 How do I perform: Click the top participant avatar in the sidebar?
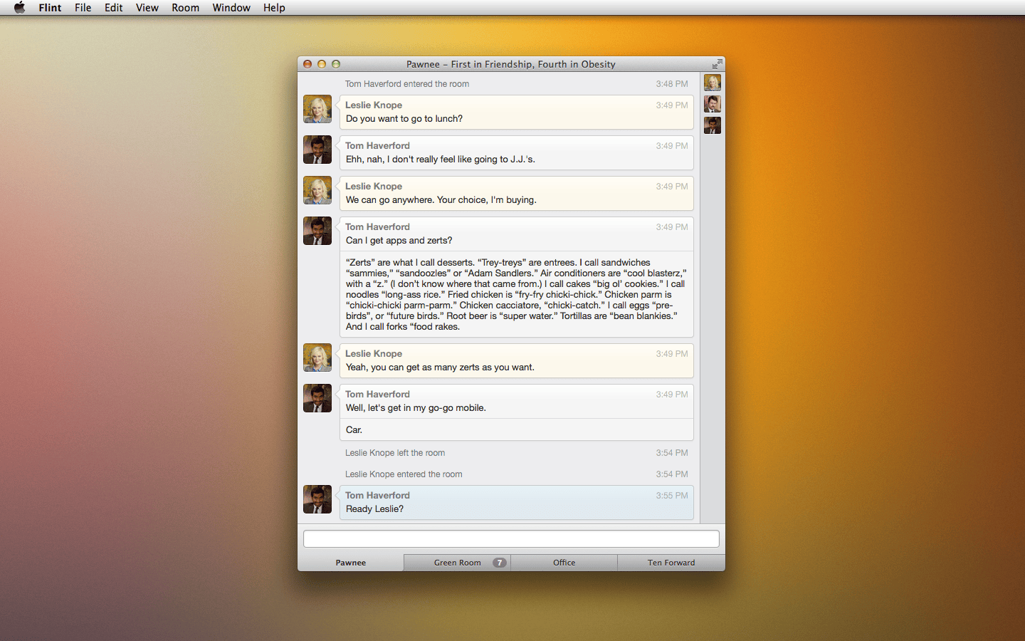pyautogui.click(x=713, y=83)
